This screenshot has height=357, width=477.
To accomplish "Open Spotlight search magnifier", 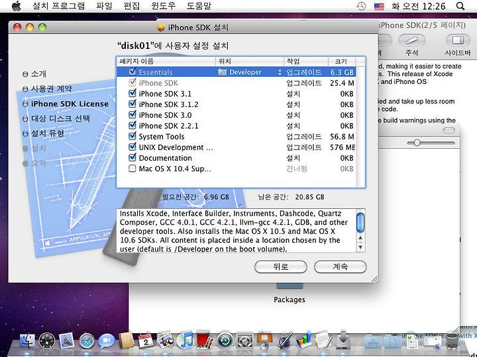I will pyautogui.click(x=460, y=6).
